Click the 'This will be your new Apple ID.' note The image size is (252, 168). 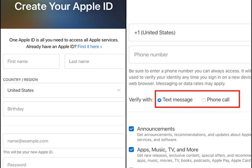pyautogui.click(x=28, y=152)
